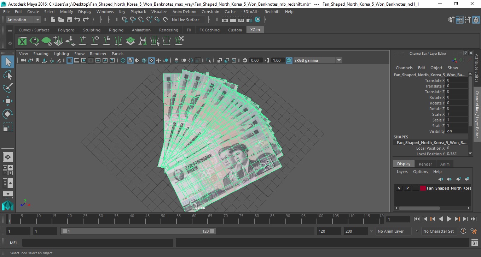The image size is (481, 257).
Task: Open render settings clapperboard gear icon
Action: click(249, 20)
